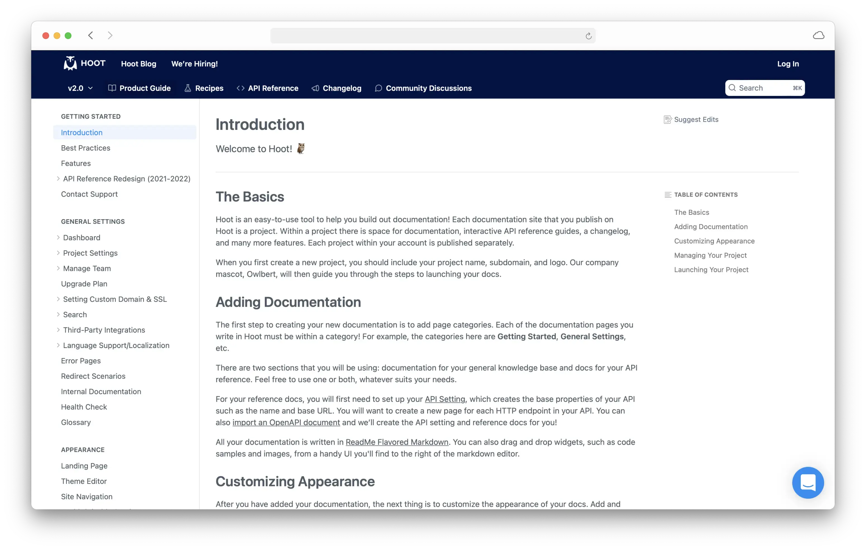The height and width of the screenshot is (550, 866).
Task: Open the API Reference tab
Action: [x=268, y=88]
